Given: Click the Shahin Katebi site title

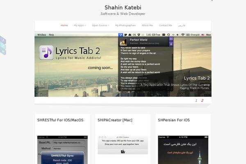Looking at the screenshot, I should (x=123, y=7).
